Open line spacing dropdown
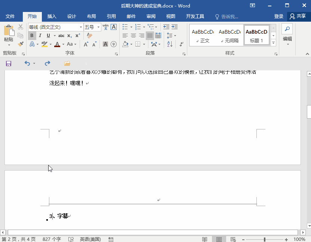Viewport: 311px width, 242px height. click(x=171, y=36)
